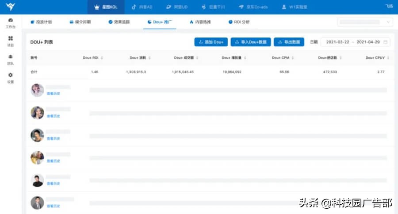Sort by the Dou+ CPUV column arrows

pyautogui.click(x=388, y=58)
